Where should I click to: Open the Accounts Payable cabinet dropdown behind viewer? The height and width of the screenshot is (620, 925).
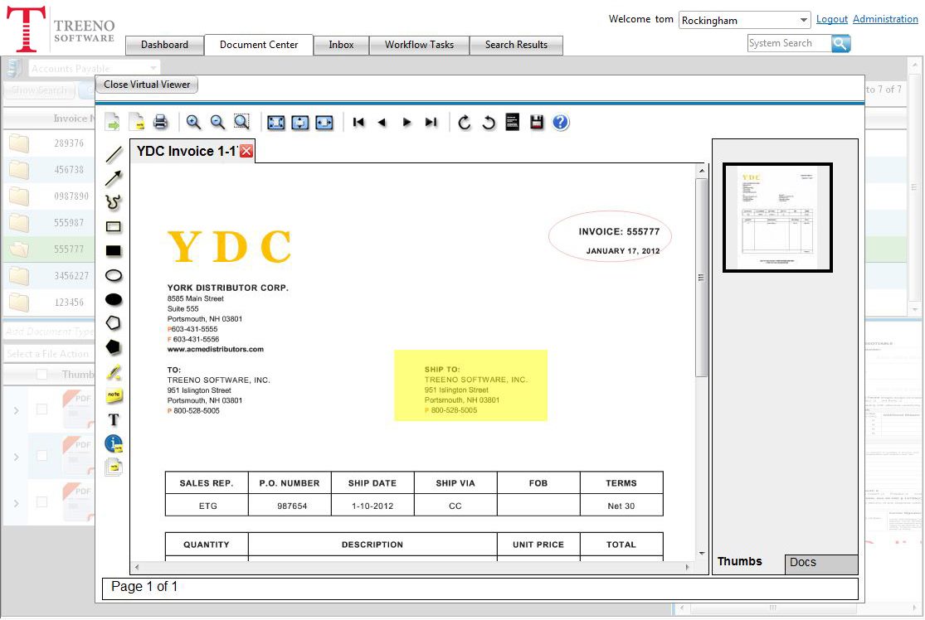pyautogui.click(x=95, y=68)
